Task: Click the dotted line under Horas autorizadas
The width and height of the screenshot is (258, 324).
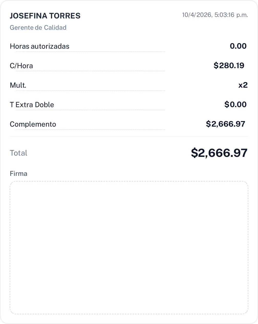Action: pos(90,52)
